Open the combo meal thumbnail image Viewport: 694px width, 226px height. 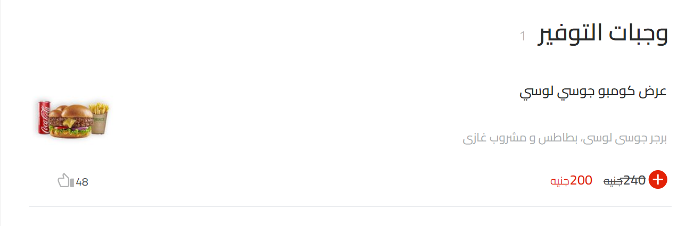click(73, 118)
